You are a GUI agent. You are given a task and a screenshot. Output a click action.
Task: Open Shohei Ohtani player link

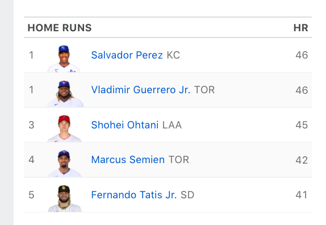coord(125,125)
